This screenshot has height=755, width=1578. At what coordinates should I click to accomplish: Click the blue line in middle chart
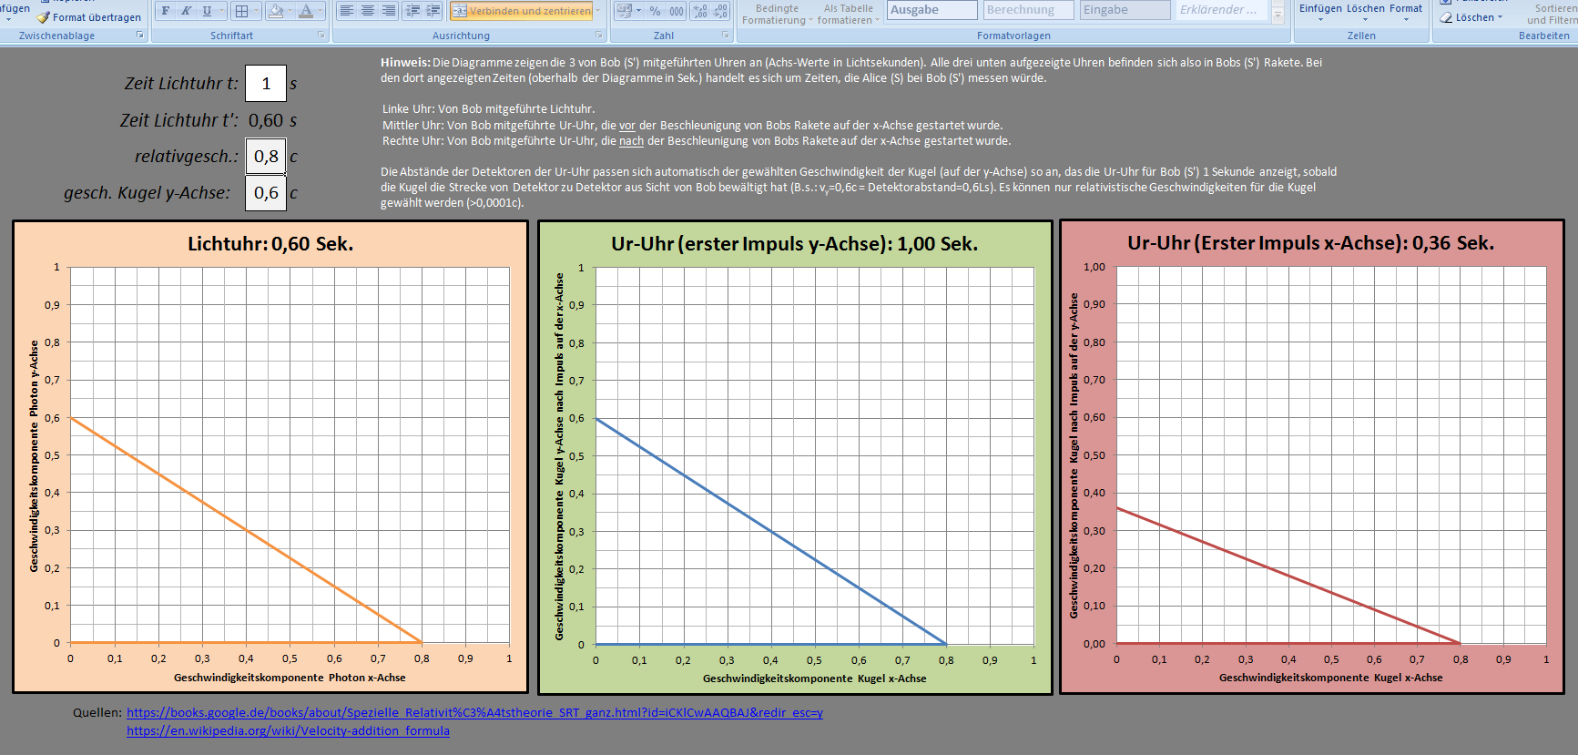771,531
